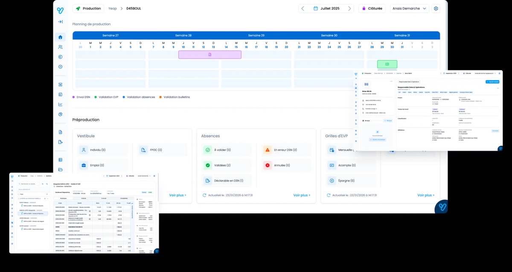Click the Clôturée lock button in main header
The image size is (512, 272).
[372, 9]
